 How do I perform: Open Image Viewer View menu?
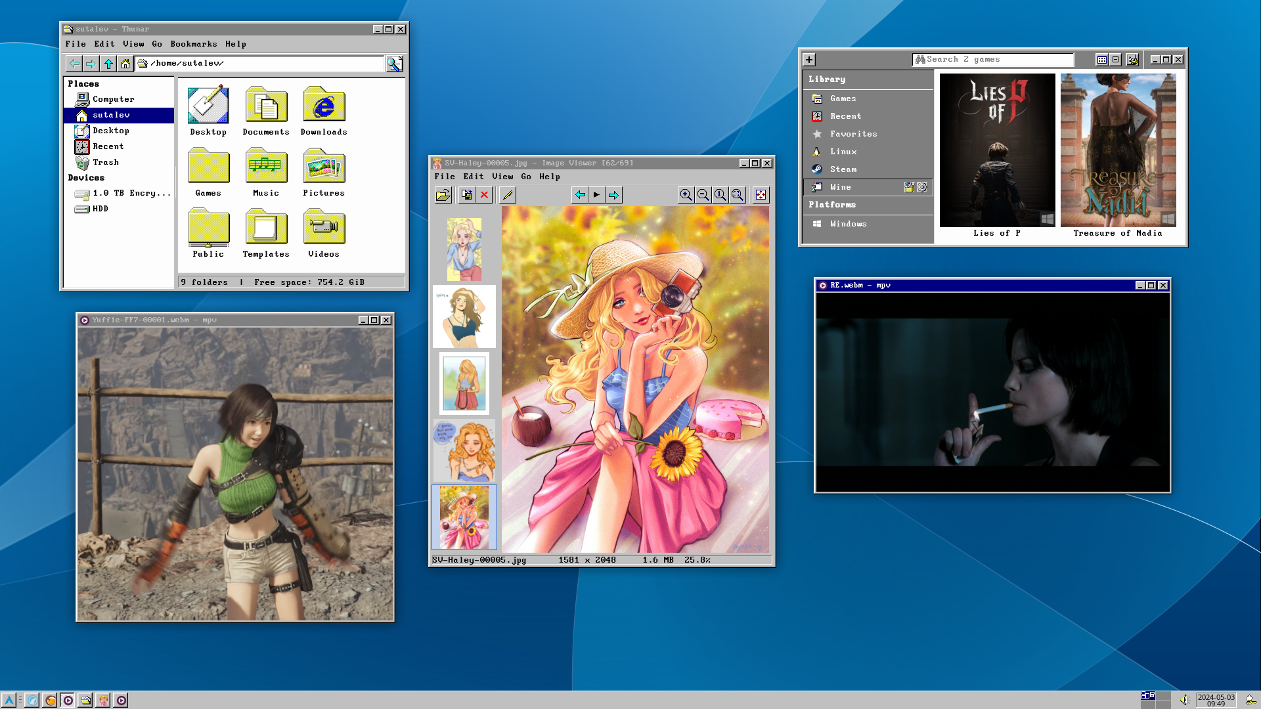coord(502,177)
